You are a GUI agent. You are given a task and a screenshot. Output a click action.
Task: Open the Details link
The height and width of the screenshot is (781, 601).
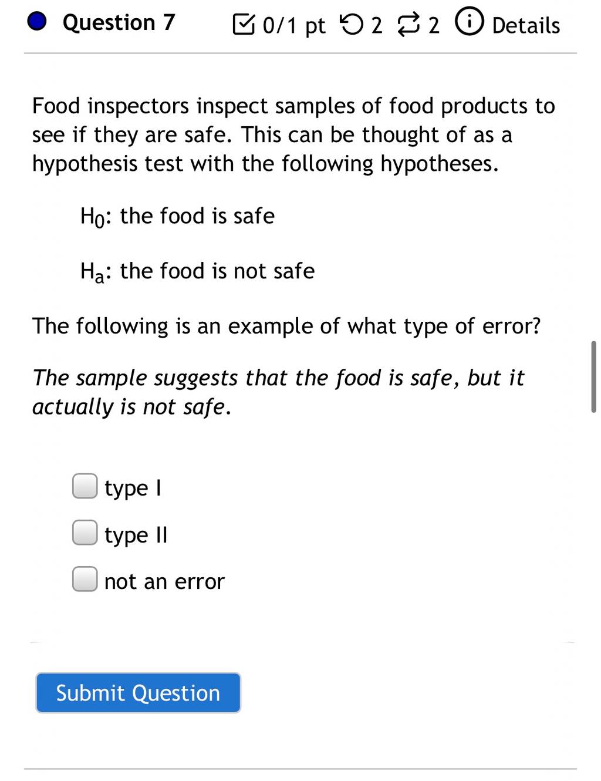coord(526,25)
